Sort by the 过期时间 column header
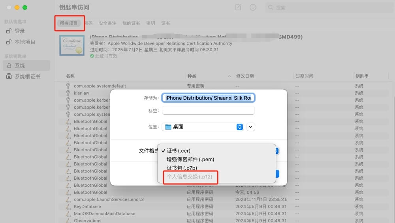Image resolution: width=395 pixels, height=223 pixels. (x=304, y=76)
